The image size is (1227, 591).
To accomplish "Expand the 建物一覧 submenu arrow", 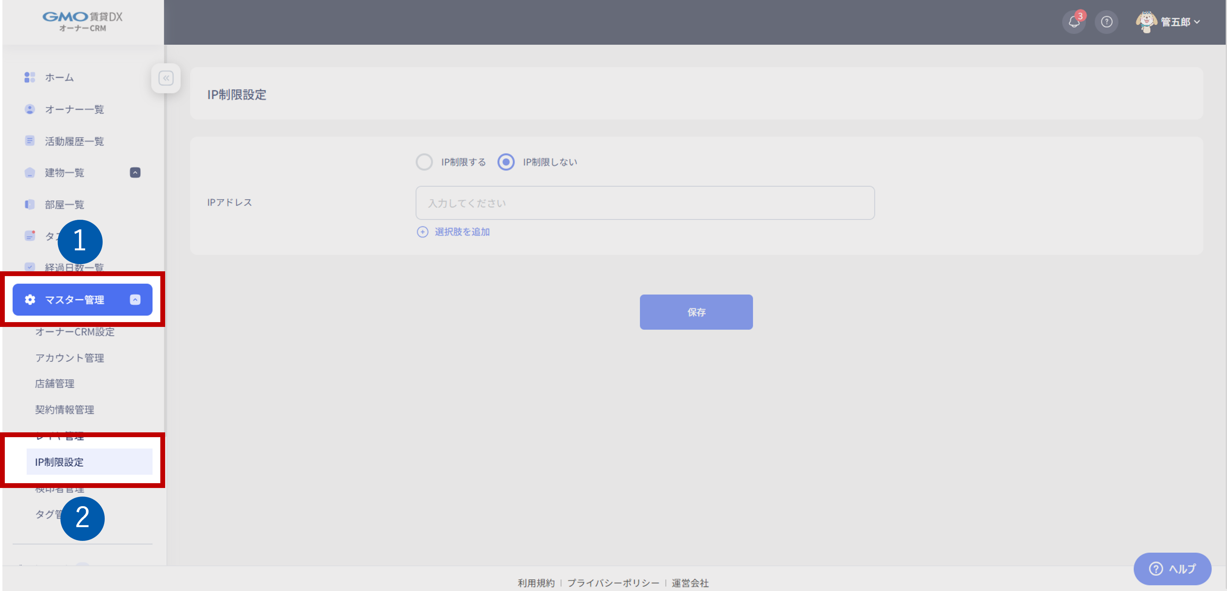I will click(x=135, y=172).
